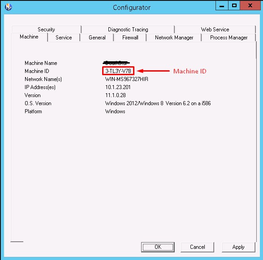This screenshot has height=260, width=263.
Task: Click the O.S. Version value text
Action: pyautogui.click(x=158, y=103)
